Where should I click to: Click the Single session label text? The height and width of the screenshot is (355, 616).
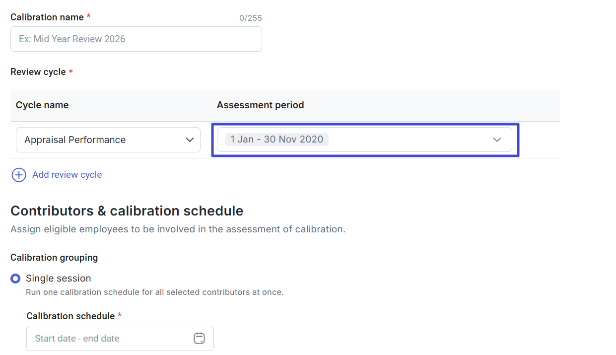(x=59, y=279)
